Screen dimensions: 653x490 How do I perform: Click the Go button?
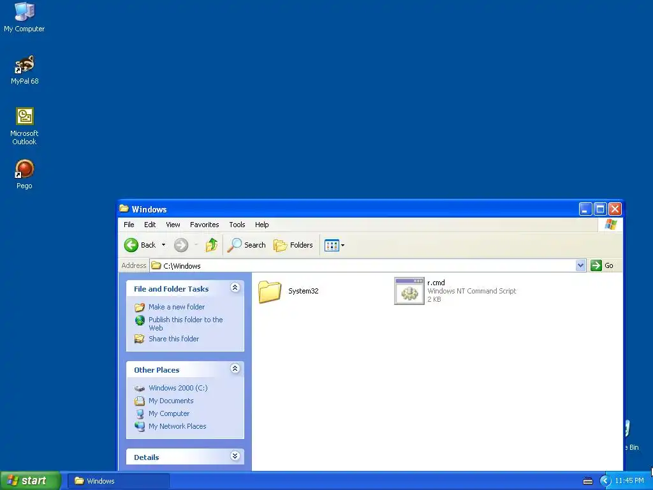[602, 265]
